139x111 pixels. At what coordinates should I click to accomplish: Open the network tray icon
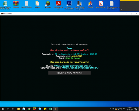point(118,109)
